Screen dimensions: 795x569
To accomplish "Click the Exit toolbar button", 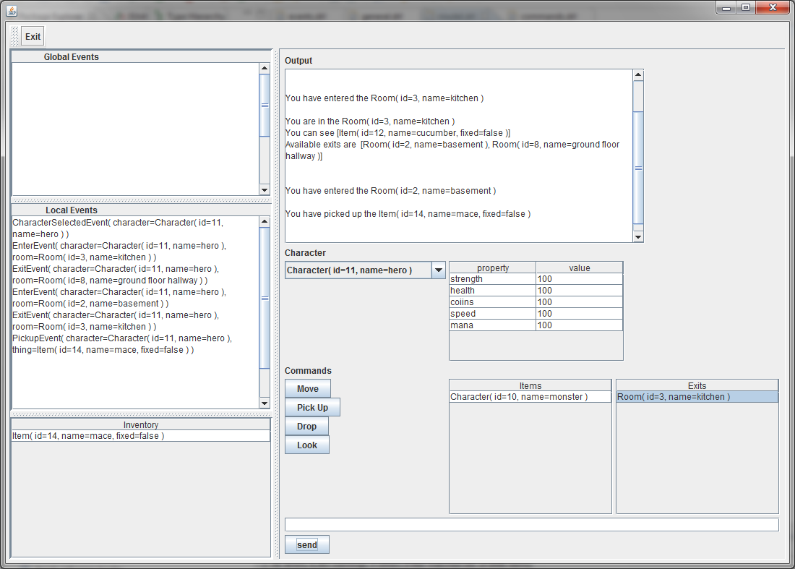I will [x=33, y=37].
